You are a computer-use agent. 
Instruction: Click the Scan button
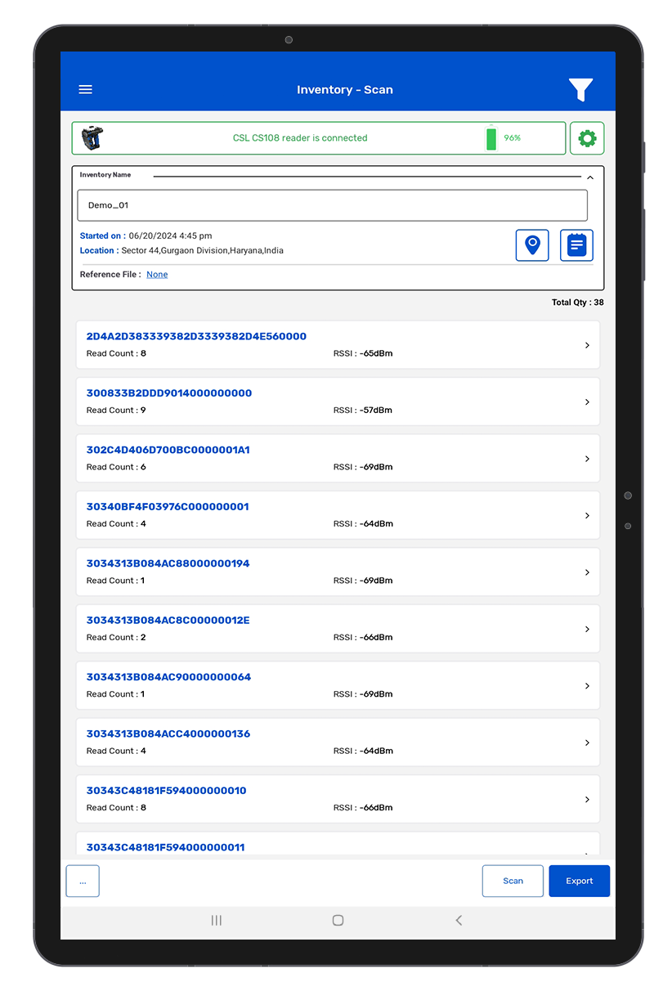click(513, 881)
